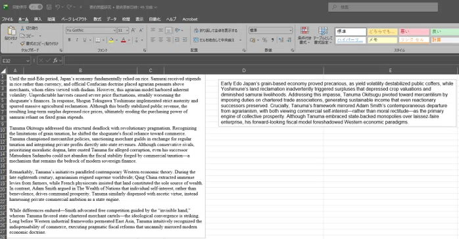
Task: Open the number format 標準 combo box
Action: tap(270, 30)
